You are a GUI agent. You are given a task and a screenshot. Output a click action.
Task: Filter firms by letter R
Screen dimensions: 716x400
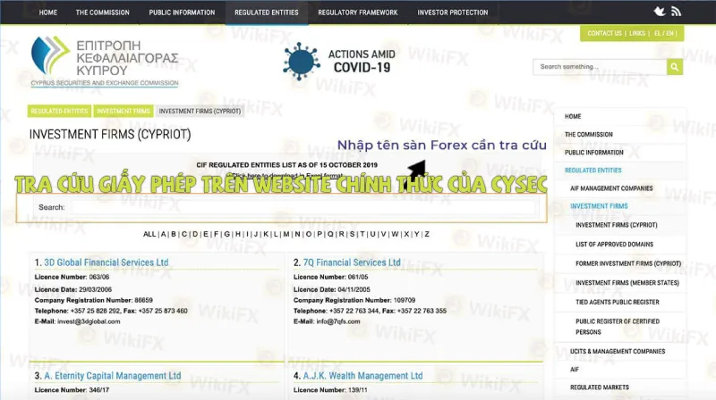[x=342, y=234]
